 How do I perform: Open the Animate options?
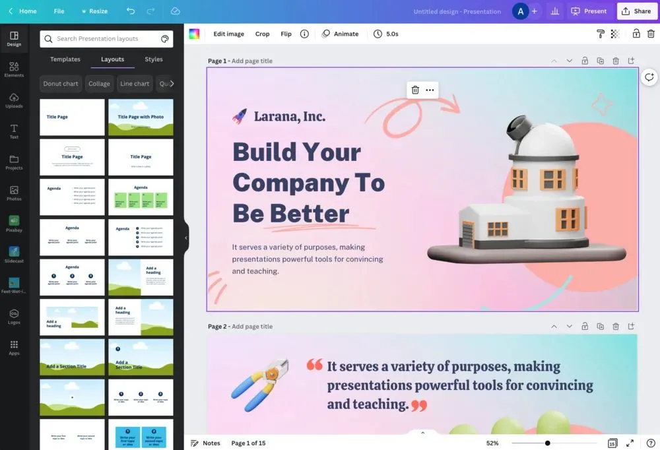click(340, 34)
